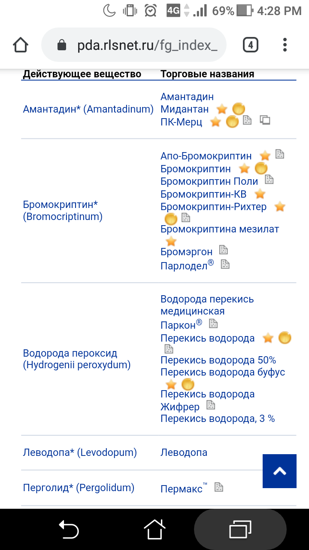Click the copy windows icon beside ПК-Мерц

(265, 120)
